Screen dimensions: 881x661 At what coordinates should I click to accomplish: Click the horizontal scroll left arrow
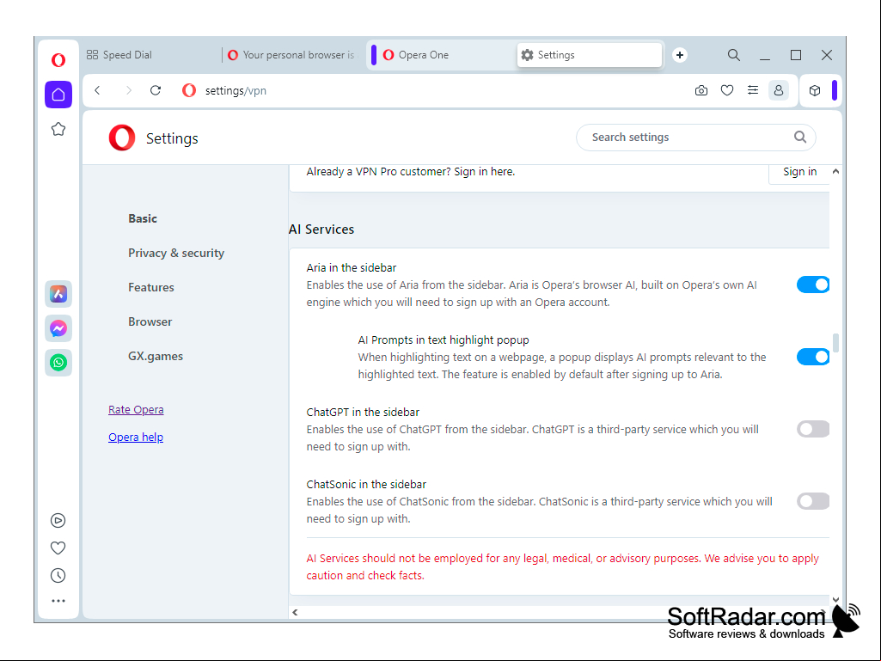[x=295, y=612]
